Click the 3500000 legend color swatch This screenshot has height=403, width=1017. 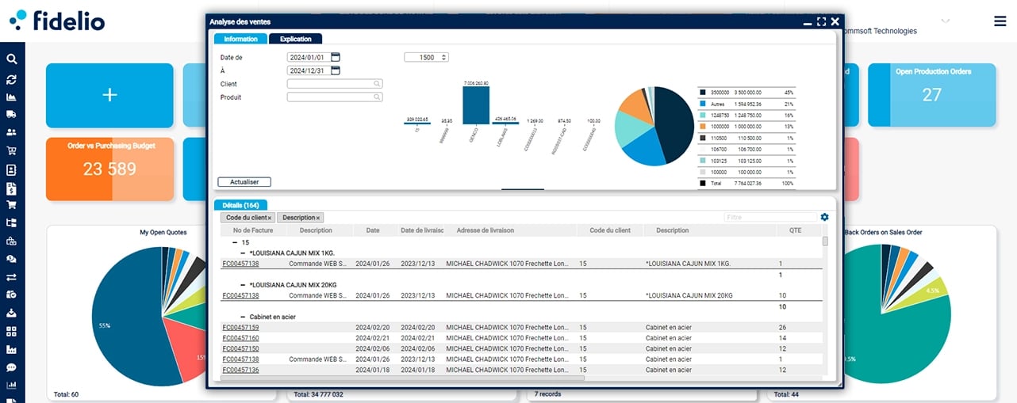pyautogui.click(x=703, y=93)
